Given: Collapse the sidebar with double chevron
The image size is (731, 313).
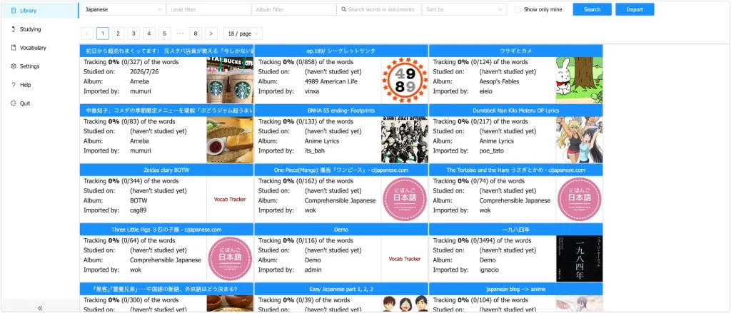Looking at the screenshot, I should click(x=40, y=308).
